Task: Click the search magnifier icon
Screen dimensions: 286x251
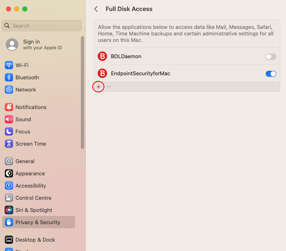Action: click(7, 26)
